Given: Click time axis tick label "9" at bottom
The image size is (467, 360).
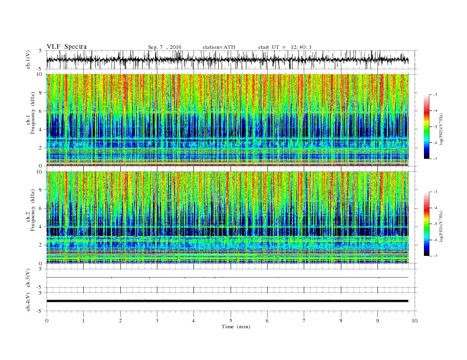Looking at the screenshot, I should pos(377,321).
